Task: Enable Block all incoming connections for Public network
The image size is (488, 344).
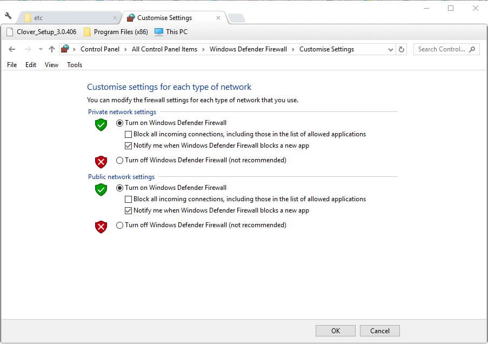Action: [x=128, y=199]
